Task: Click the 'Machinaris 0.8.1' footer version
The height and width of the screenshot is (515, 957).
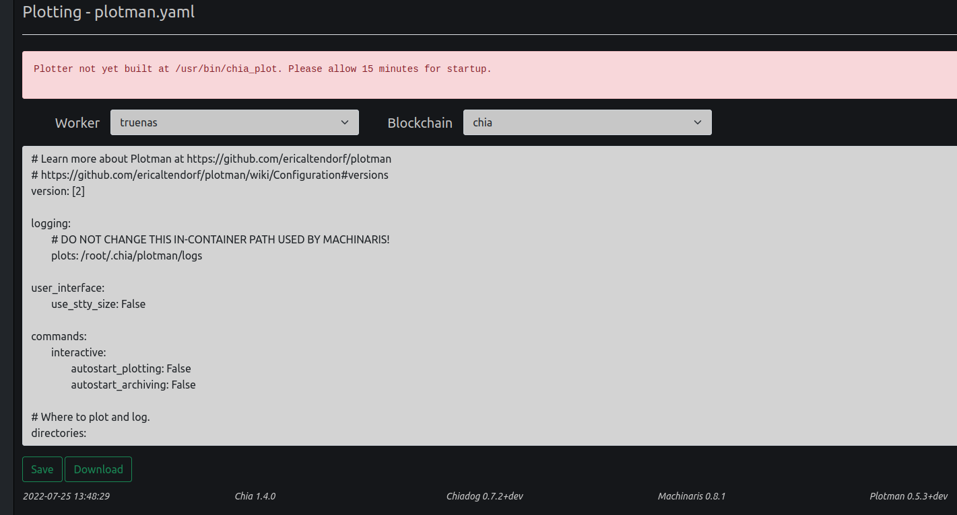Action: [x=692, y=496]
